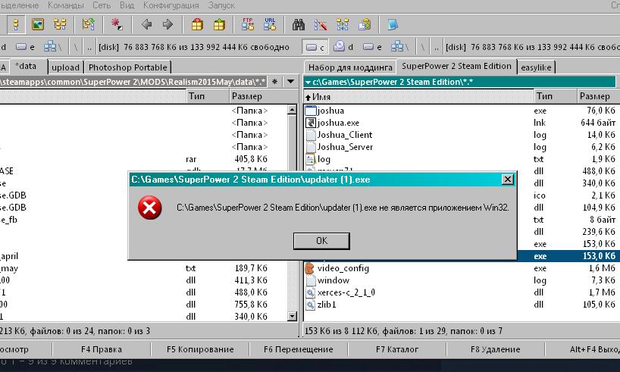Open left panel directory history dropdown

coord(290,82)
